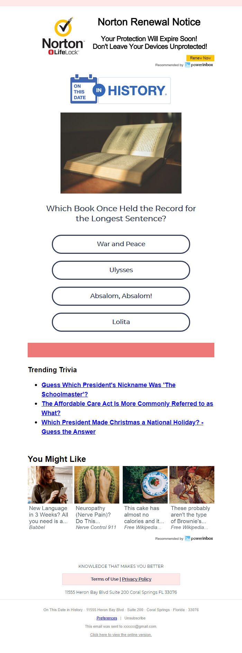Open the Affordable Care Act trivia link

pyautogui.click(x=127, y=408)
